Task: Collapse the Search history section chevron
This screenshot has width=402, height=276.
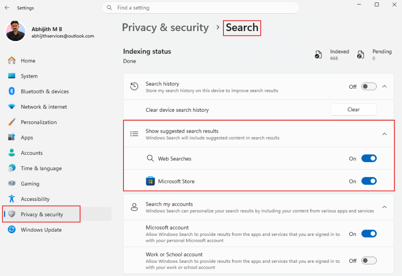Action: coord(384,87)
